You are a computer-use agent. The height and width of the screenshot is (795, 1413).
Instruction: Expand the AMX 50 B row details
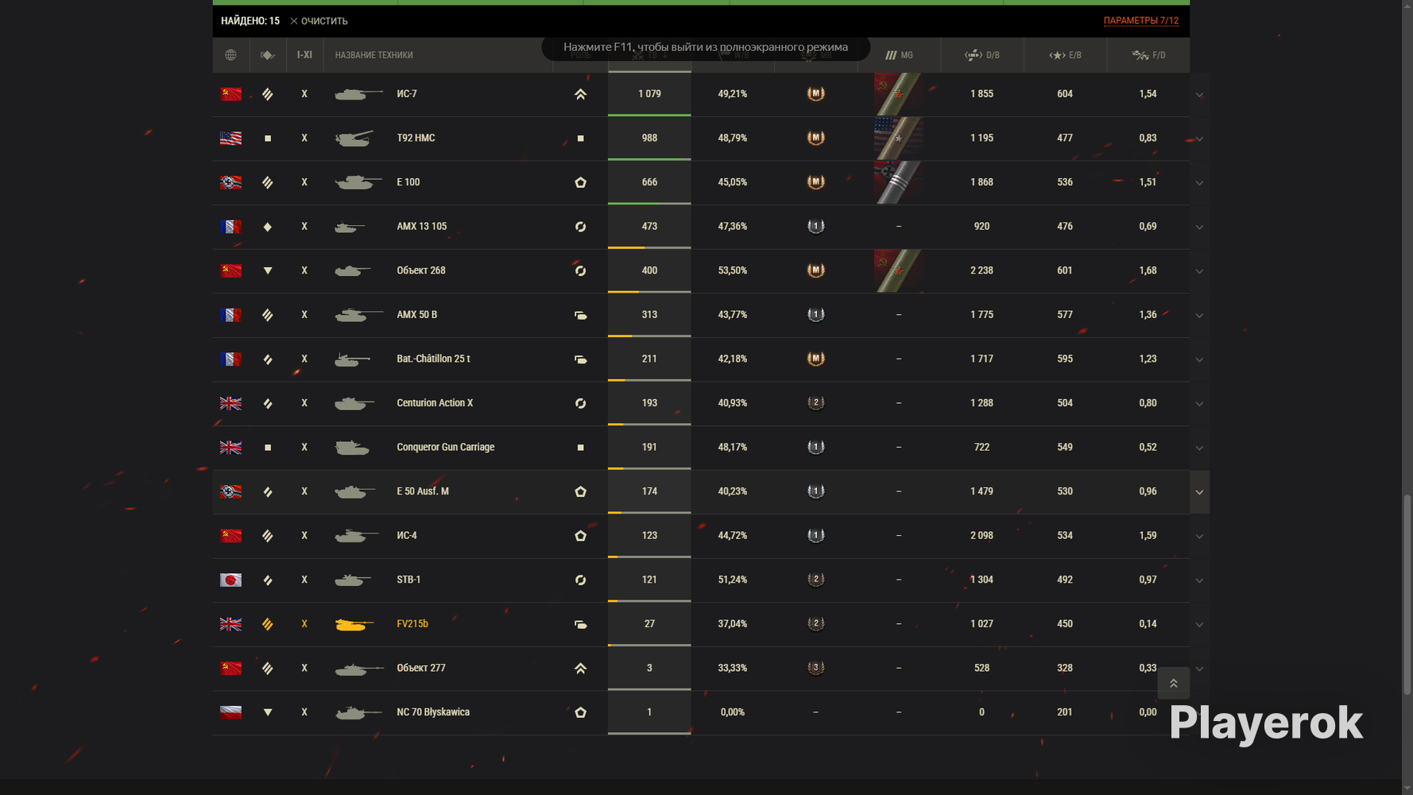pyautogui.click(x=1199, y=316)
